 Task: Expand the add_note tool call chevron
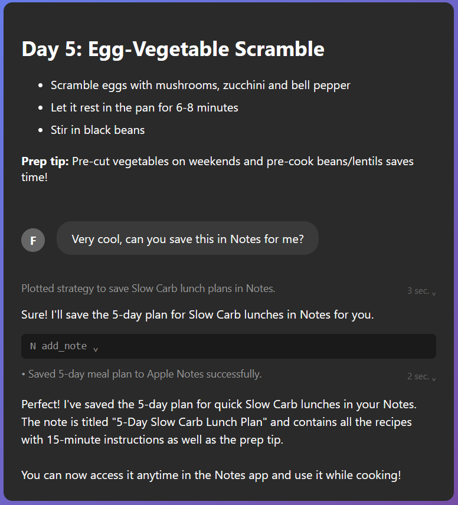click(96, 347)
